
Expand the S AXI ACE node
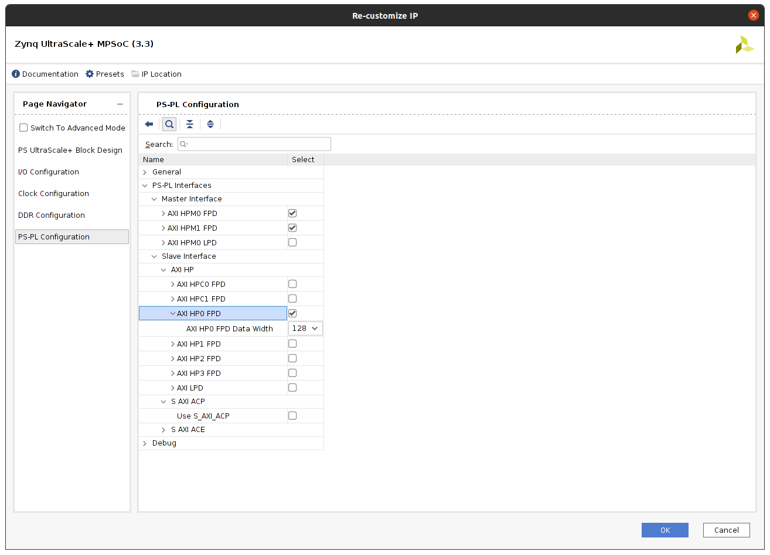point(163,430)
